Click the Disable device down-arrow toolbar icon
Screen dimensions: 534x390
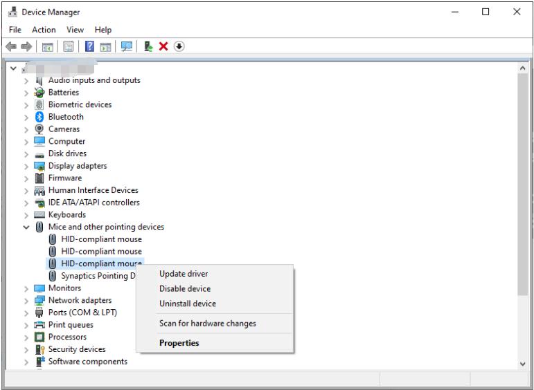179,46
